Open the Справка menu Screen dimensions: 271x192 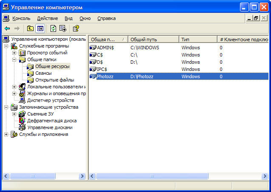coord(107,18)
